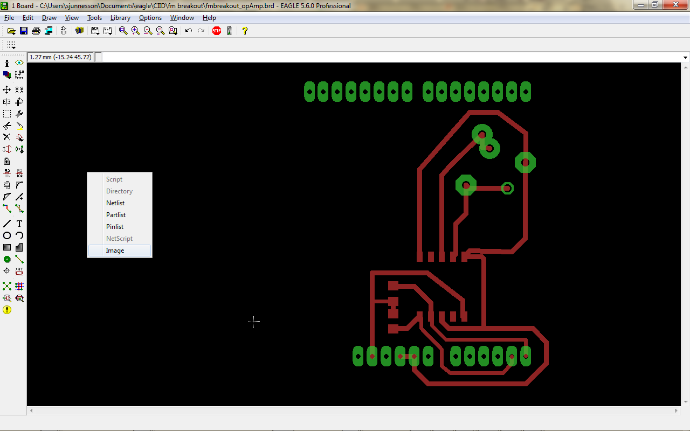Select the Change wrench tool
Screen dimensions: 690x431
point(19,114)
